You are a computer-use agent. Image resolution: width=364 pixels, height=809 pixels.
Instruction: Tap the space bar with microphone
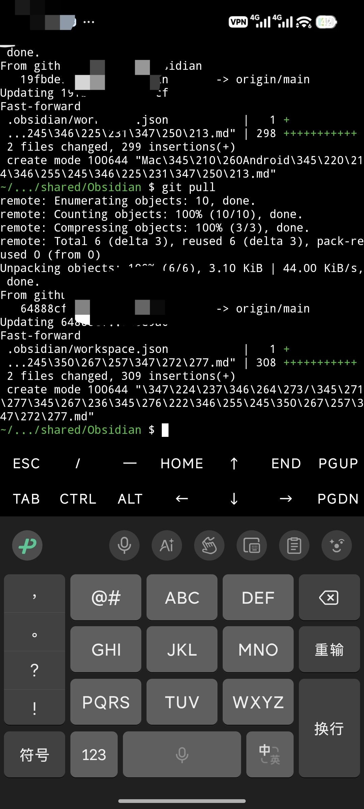pos(182,754)
